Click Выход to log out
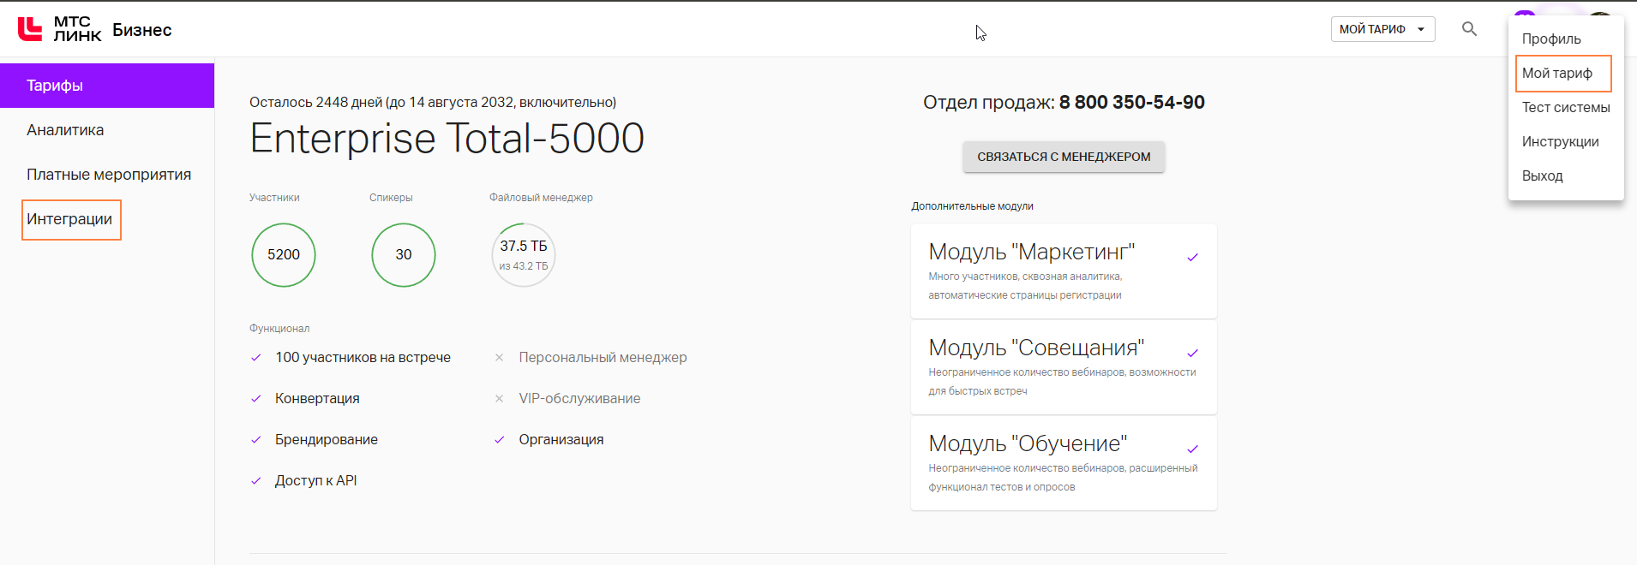 (1543, 176)
